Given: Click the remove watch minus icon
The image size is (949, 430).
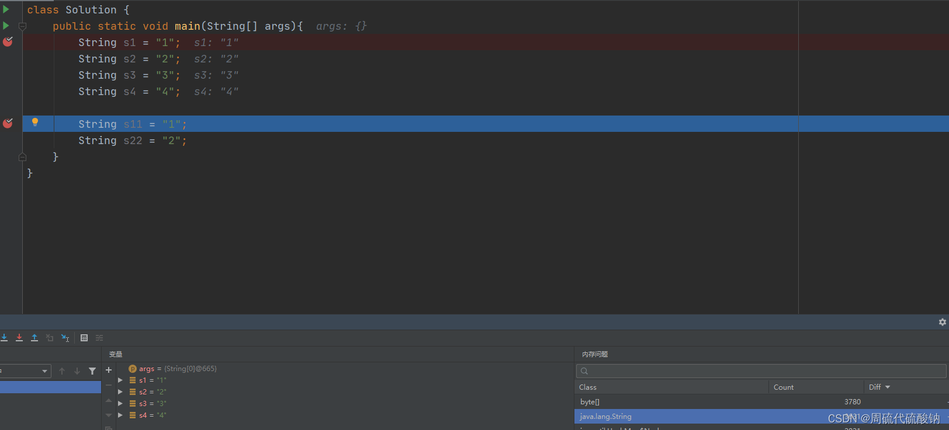Looking at the screenshot, I should (x=109, y=385).
